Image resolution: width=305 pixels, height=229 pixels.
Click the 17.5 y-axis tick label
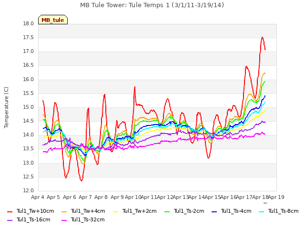click(29, 38)
